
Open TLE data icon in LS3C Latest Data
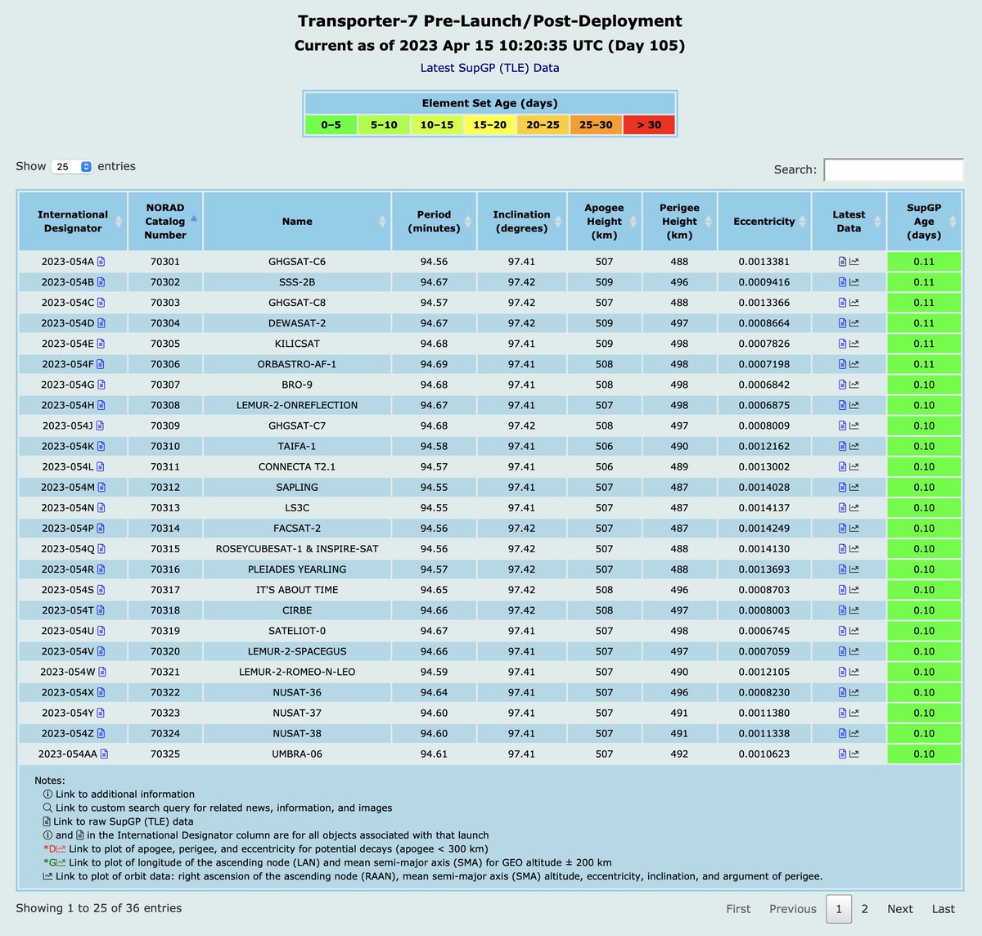pyautogui.click(x=842, y=508)
